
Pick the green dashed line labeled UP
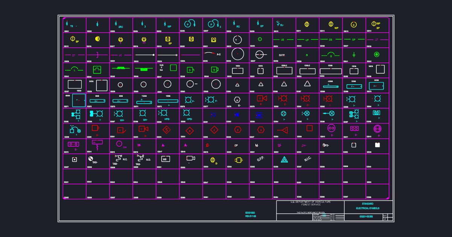307,39
